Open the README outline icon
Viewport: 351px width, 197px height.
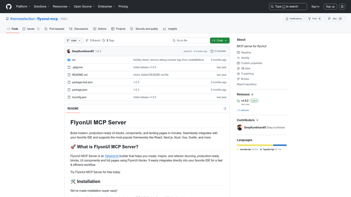tap(225, 109)
